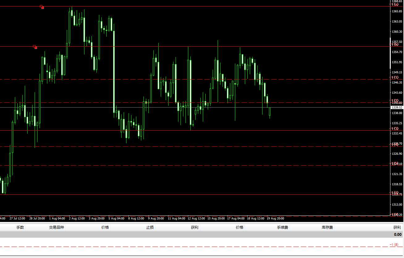The height and width of the screenshot is (258, 404).
Task: Click the 1335.25 price scale label
Action: (x=397, y=123)
